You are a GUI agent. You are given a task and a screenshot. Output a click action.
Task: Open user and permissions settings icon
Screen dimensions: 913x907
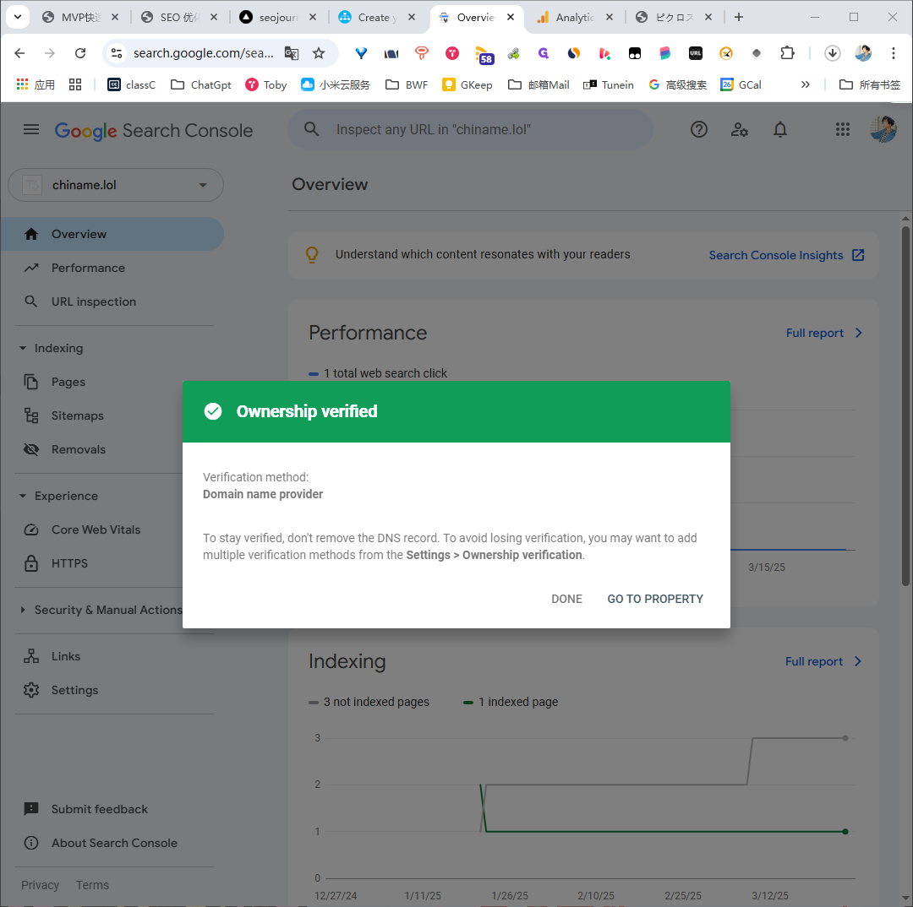[740, 129]
